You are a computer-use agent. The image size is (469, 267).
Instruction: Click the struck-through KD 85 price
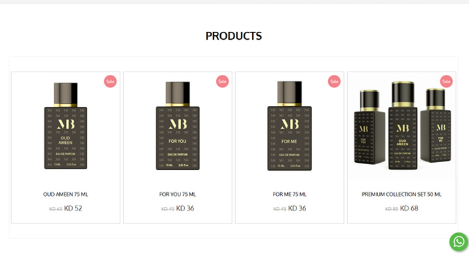pos(391,209)
